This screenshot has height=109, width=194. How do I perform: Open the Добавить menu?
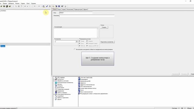coord(11,3)
